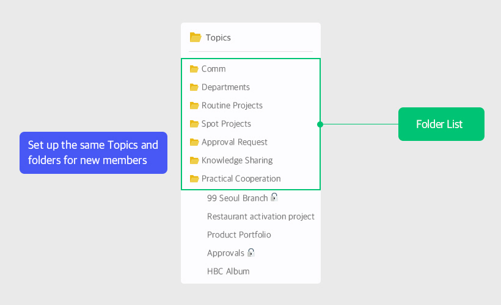Open the Approvals topic

(x=225, y=253)
